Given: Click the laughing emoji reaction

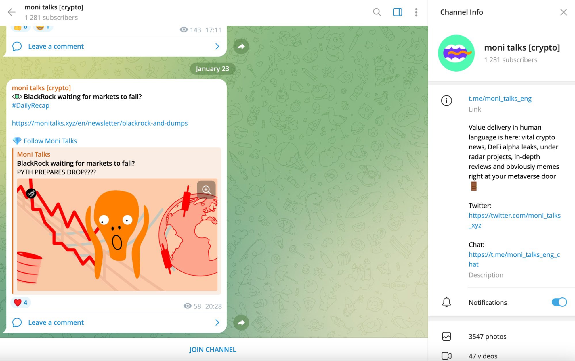Looking at the screenshot, I should click(43, 28).
